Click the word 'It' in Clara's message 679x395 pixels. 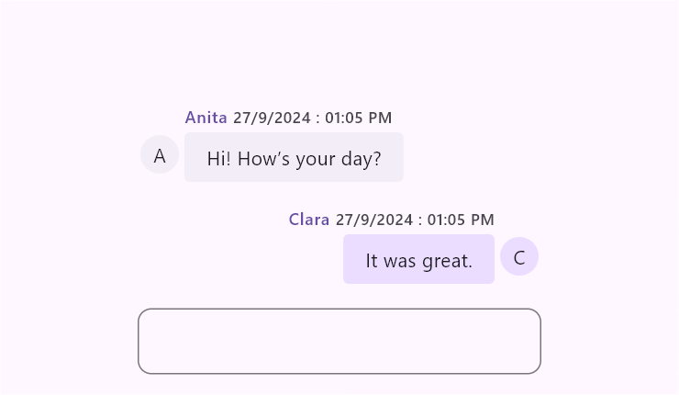coord(372,261)
